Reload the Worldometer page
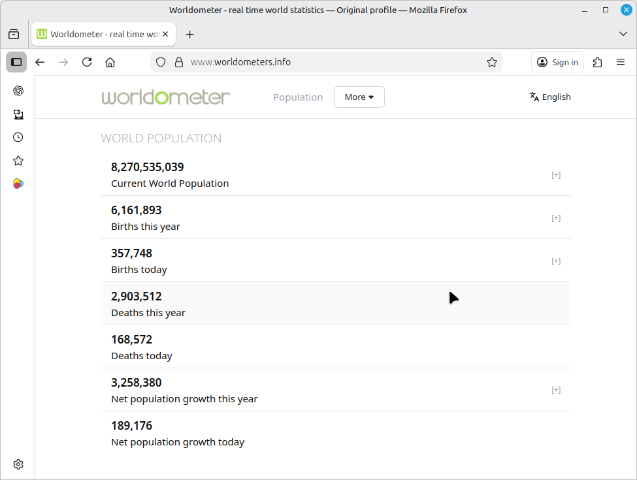Screen dimensions: 637x480 coord(87,62)
